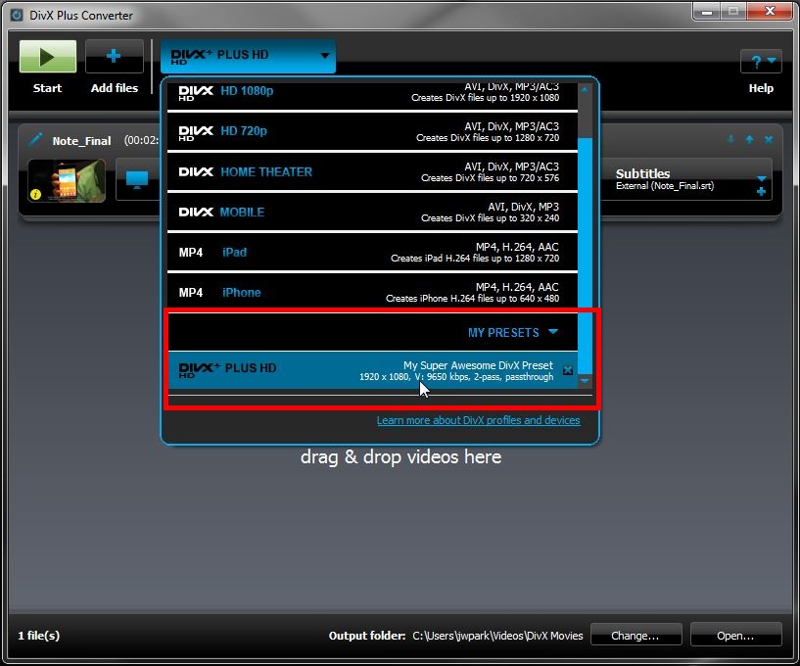This screenshot has height=666, width=800.
Task: Click the green Start play icon
Action: [47, 57]
